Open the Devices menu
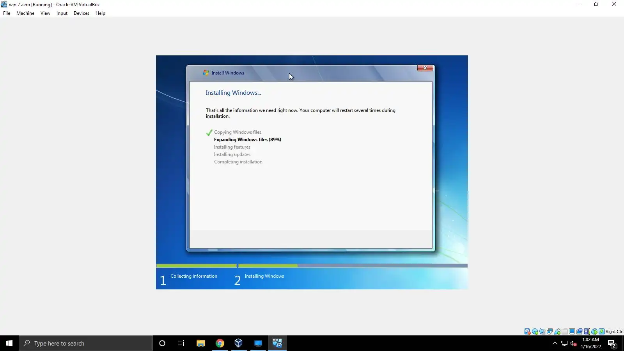The image size is (624, 351). [82, 13]
